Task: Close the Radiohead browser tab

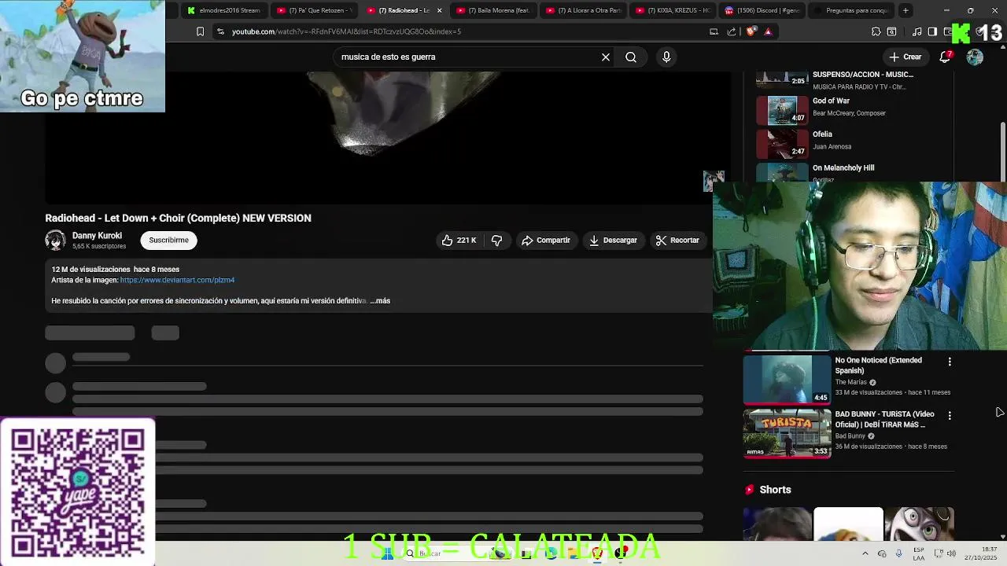Action: (439, 10)
